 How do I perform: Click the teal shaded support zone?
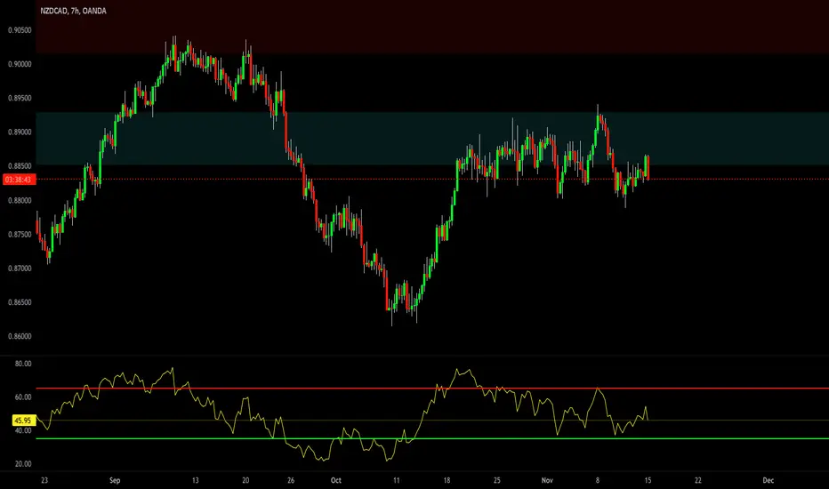[432, 138]
